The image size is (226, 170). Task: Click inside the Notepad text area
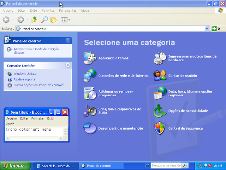[34, 131]
